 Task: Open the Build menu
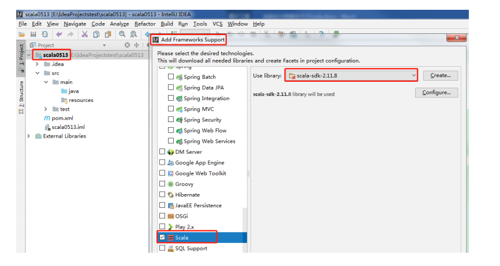click(167, 24)
